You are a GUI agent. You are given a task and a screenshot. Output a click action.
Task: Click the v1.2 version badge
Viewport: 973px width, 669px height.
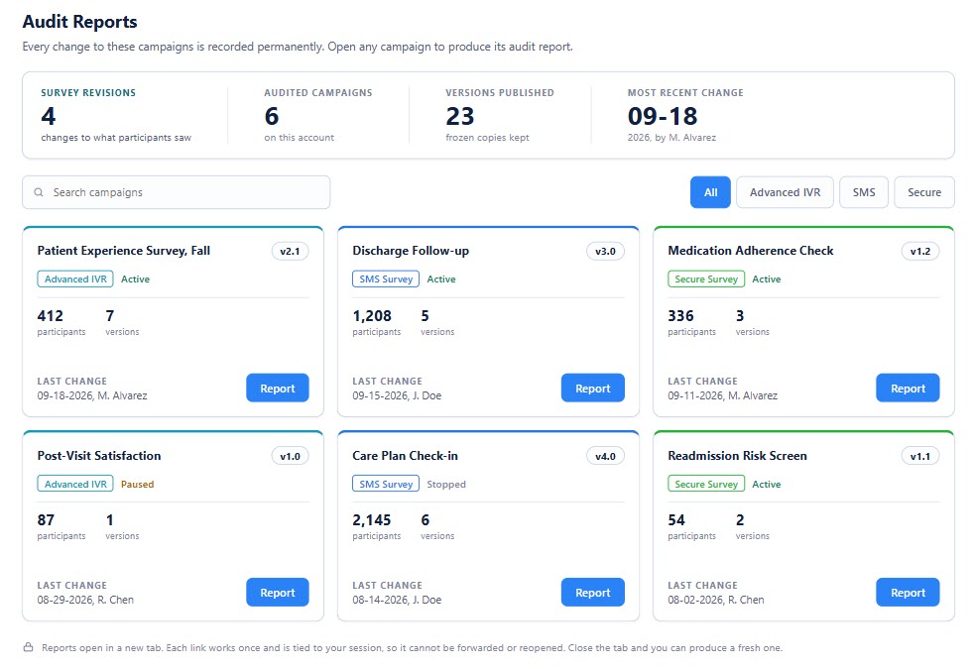click(x=920, y=251)
